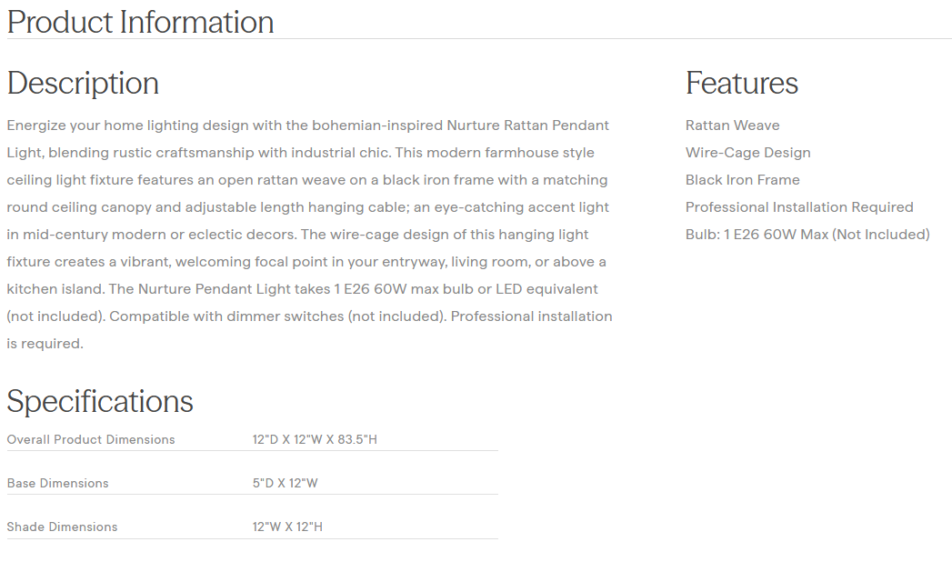Click the final description line "is required."

[x=45, y=344]
